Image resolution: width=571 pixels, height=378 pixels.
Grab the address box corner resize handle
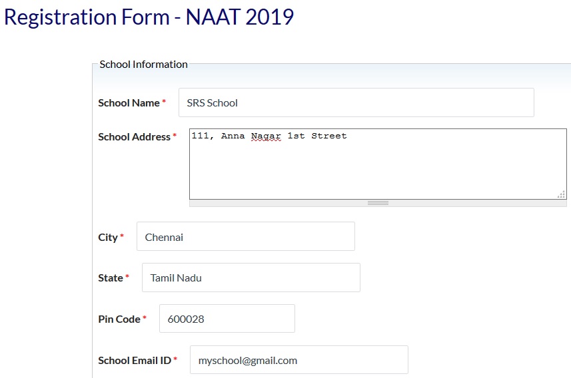(562, 194)
